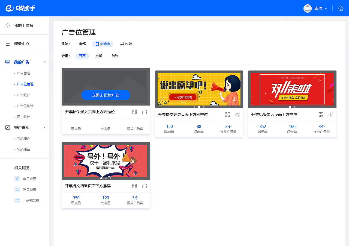Open statistics chart for 开票抬头录入页面上方固定位
Viewport: 349px width, 246px height.
tap(145, 112)
